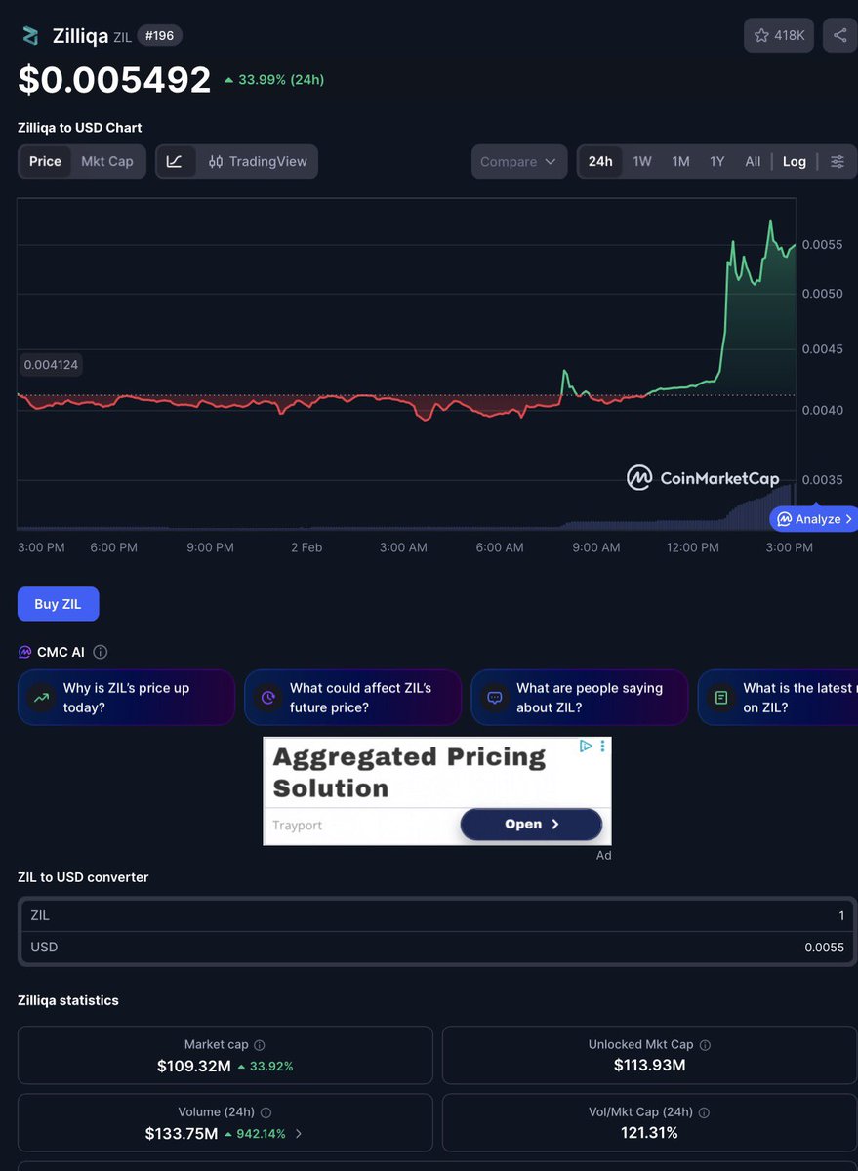Switch to the All timeframe tab
This screenshot has height=1171, width=858.
[x=752, y=161]
